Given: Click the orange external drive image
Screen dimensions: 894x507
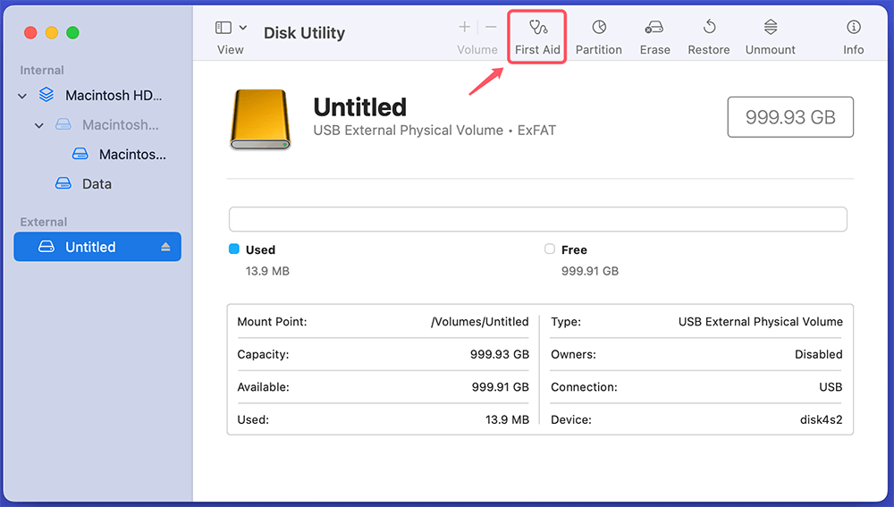Looking at the screenshot, I should pyautogui.click(x=260, y=119).
